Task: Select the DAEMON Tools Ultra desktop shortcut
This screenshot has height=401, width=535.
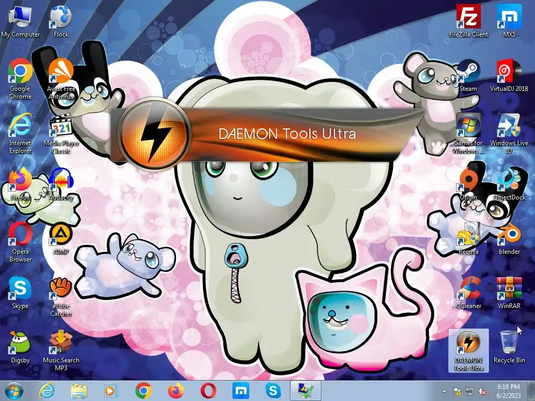Action: pyautogui.click(x=469, y=350)
